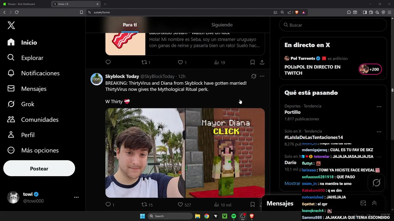Repost the Skyblock post with 15 reposts

[x=147, y=205]
